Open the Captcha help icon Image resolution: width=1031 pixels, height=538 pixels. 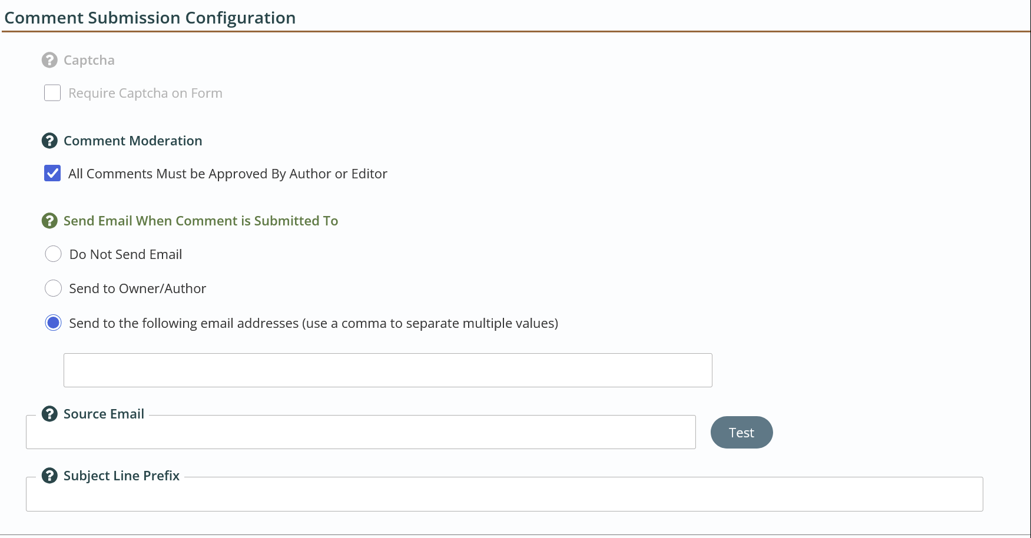click(x=49, y=60)
